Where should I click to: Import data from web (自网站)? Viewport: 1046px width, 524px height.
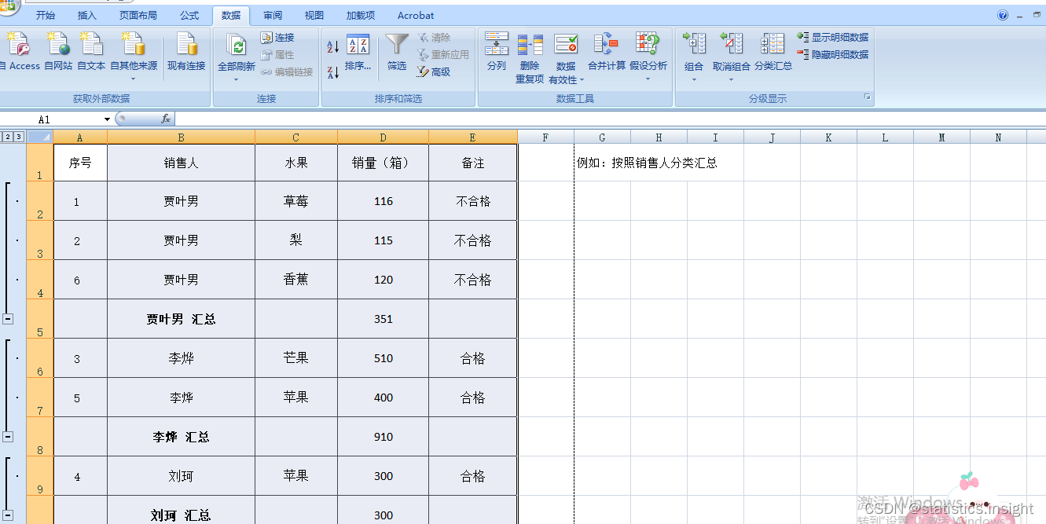[58, 52]
